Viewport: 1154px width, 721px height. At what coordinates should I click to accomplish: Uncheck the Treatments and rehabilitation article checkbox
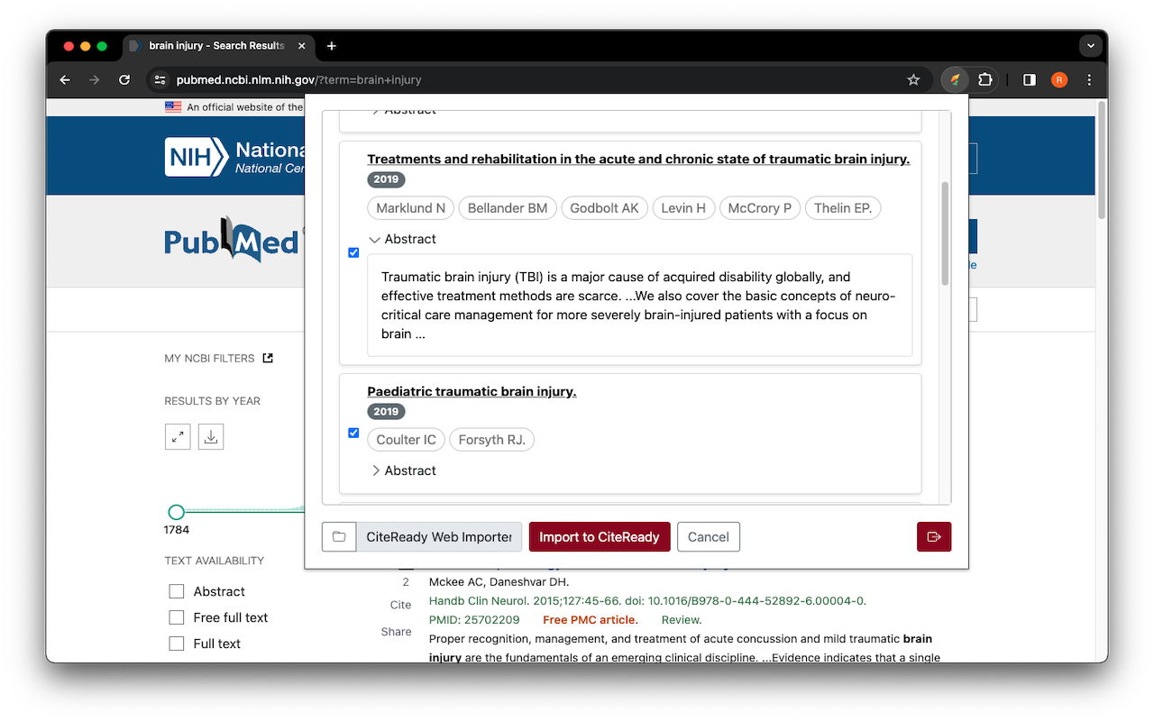pos(353,252)
